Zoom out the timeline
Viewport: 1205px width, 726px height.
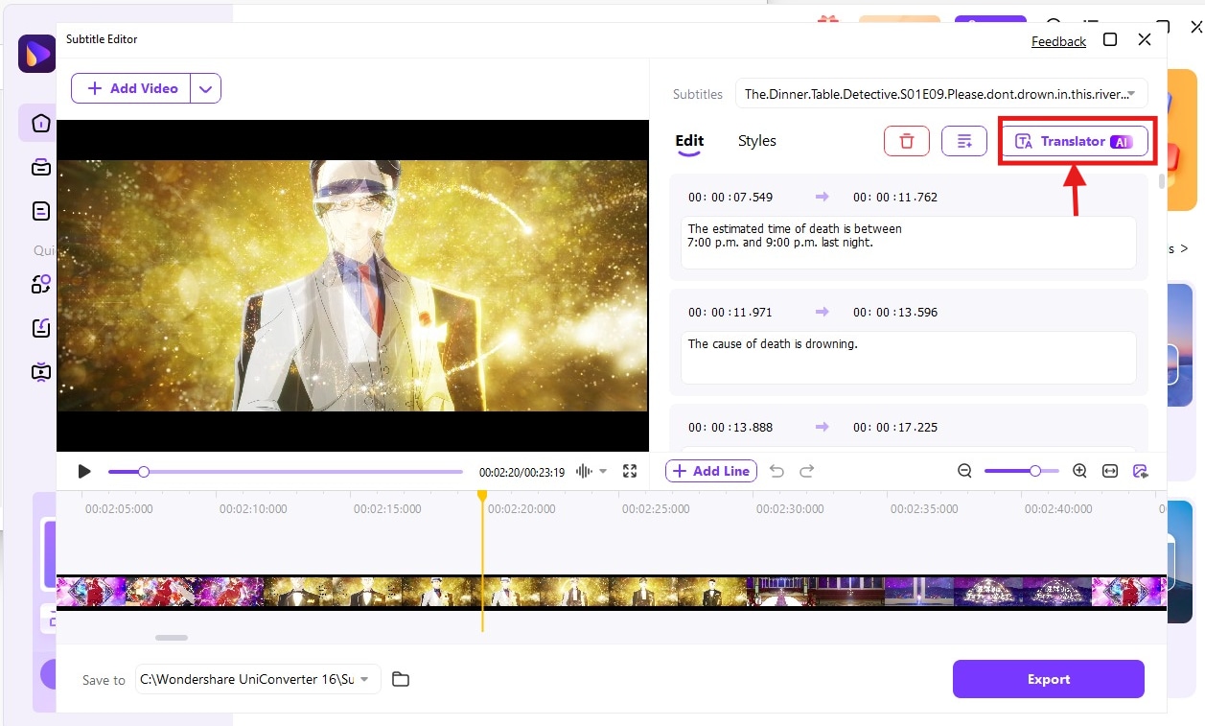pos(965,471)
